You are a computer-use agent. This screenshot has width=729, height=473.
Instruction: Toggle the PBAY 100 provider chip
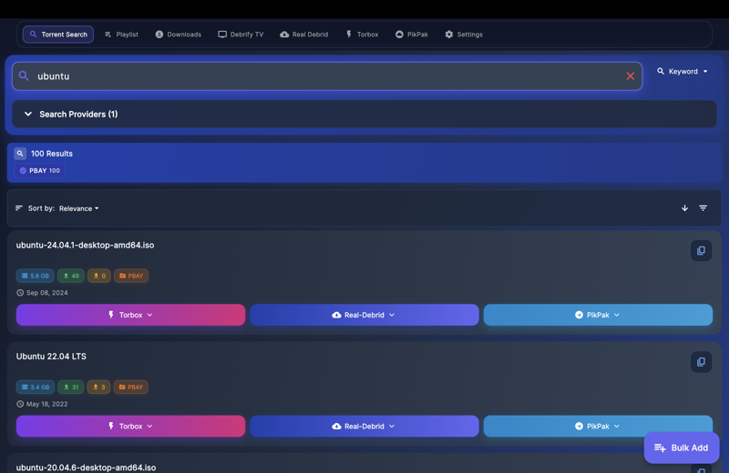click(39, 171)
